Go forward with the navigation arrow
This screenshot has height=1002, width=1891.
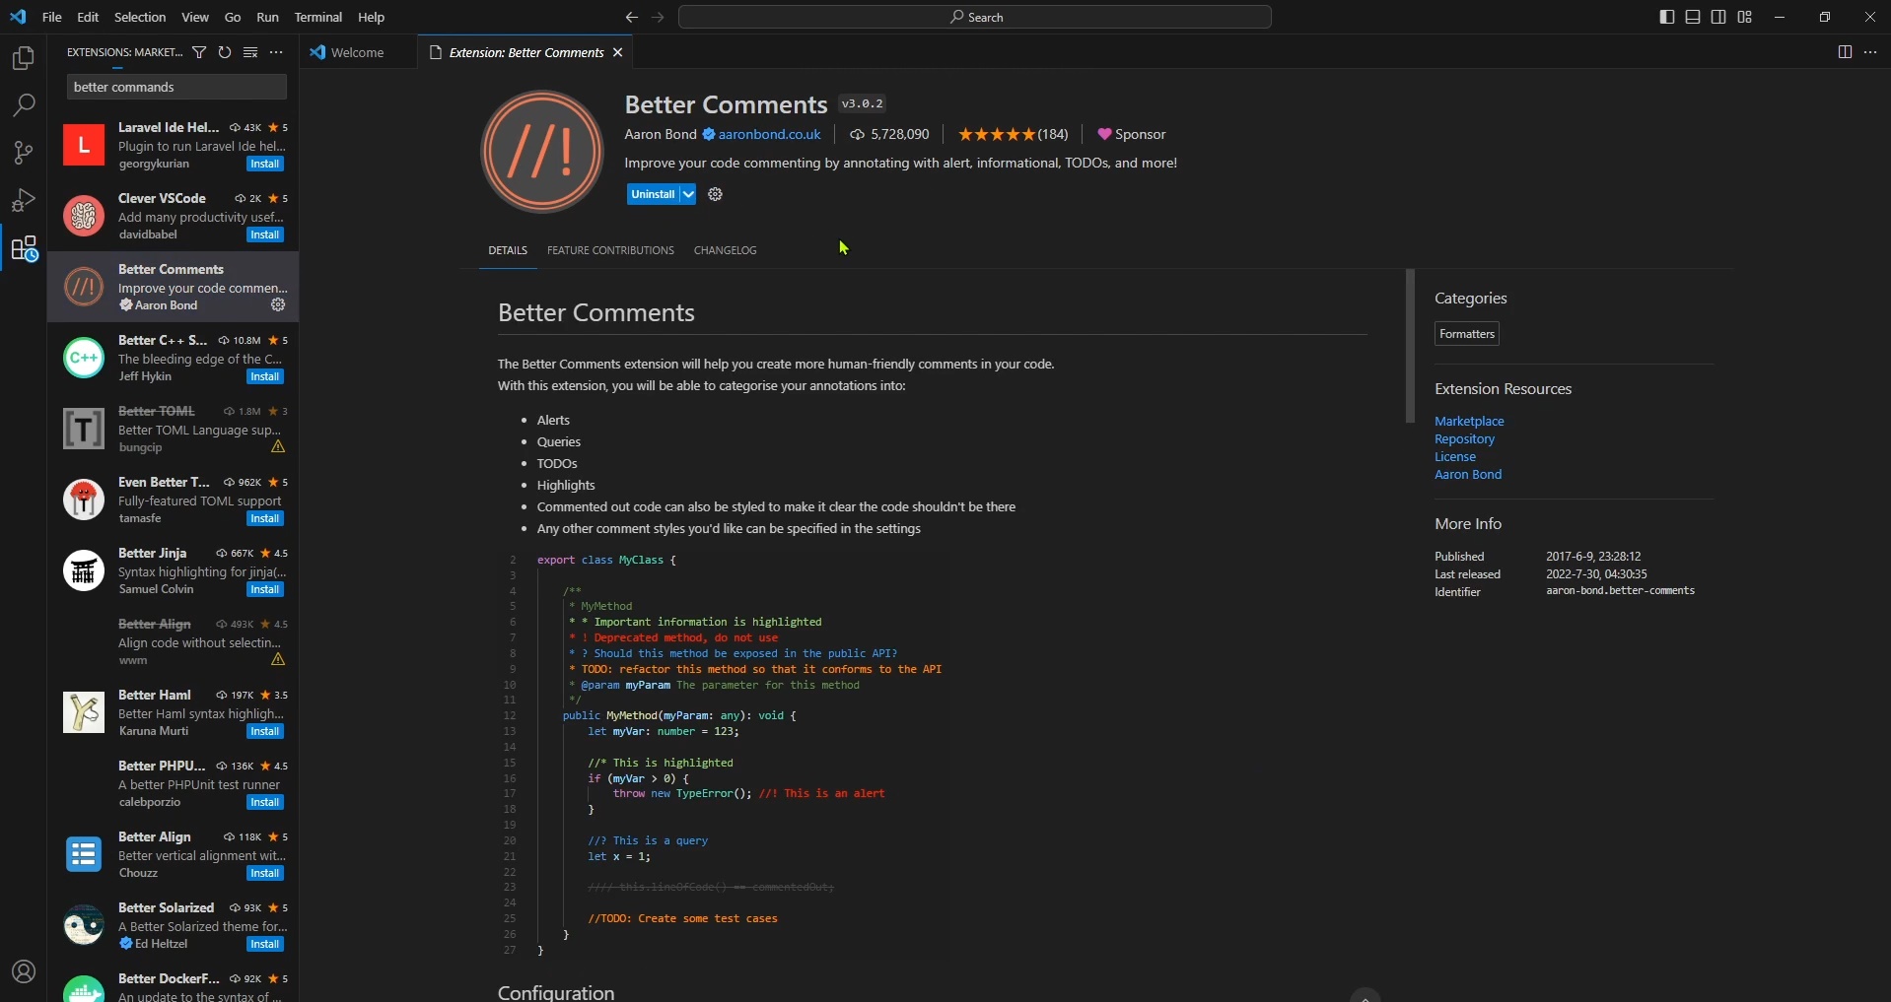[x=658, y=17]
